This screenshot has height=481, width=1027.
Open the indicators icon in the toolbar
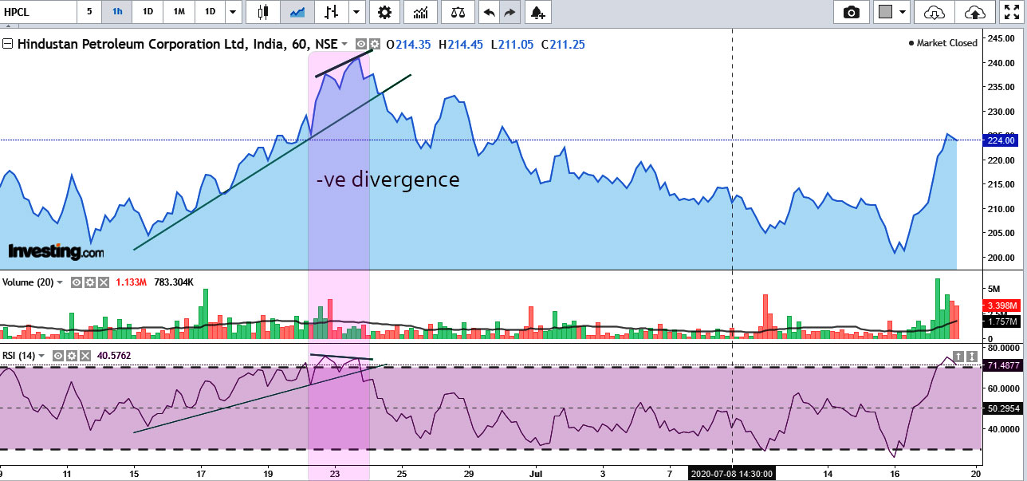point(420,12)
